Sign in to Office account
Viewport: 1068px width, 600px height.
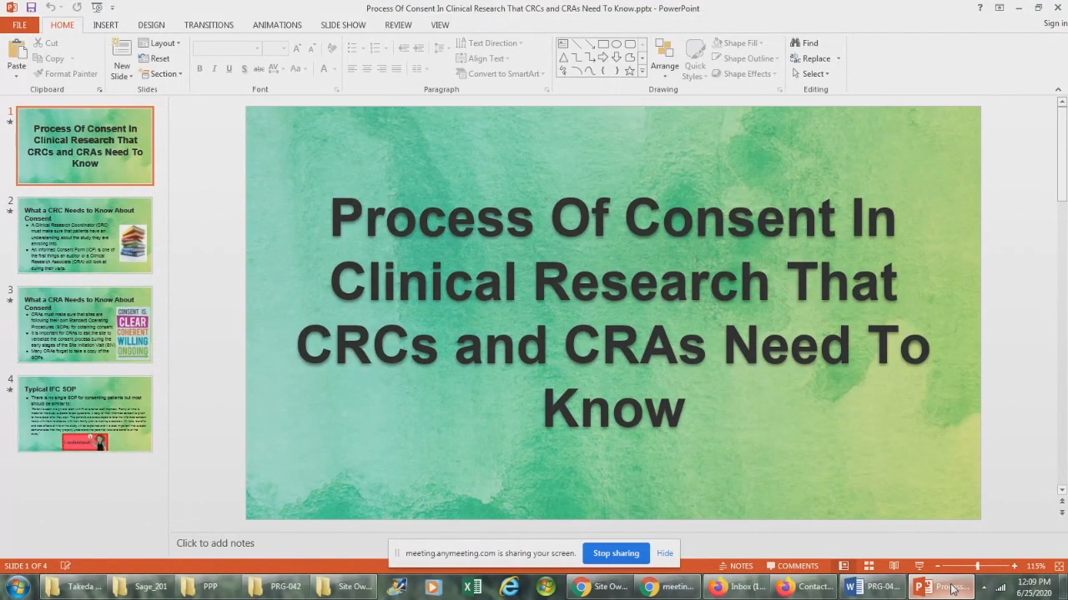coord(1055,23)
